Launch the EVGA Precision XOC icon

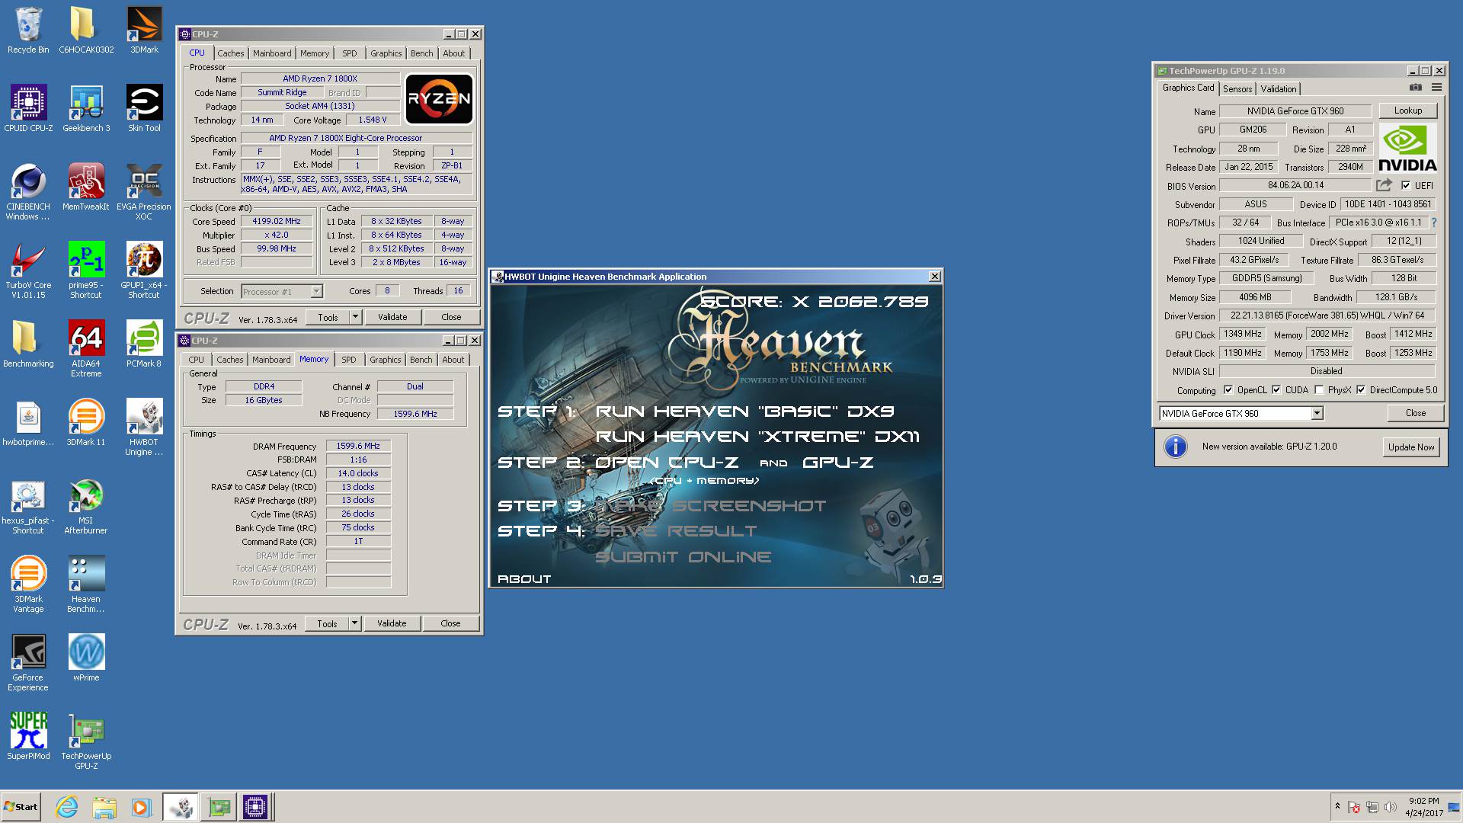pyautogui.click(x=144, y=191)
